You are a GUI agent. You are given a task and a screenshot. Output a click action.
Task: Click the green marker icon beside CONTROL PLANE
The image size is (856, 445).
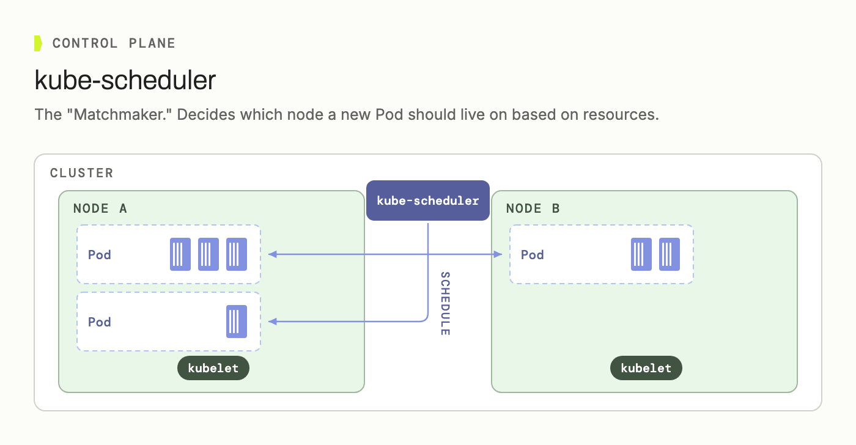38,43
